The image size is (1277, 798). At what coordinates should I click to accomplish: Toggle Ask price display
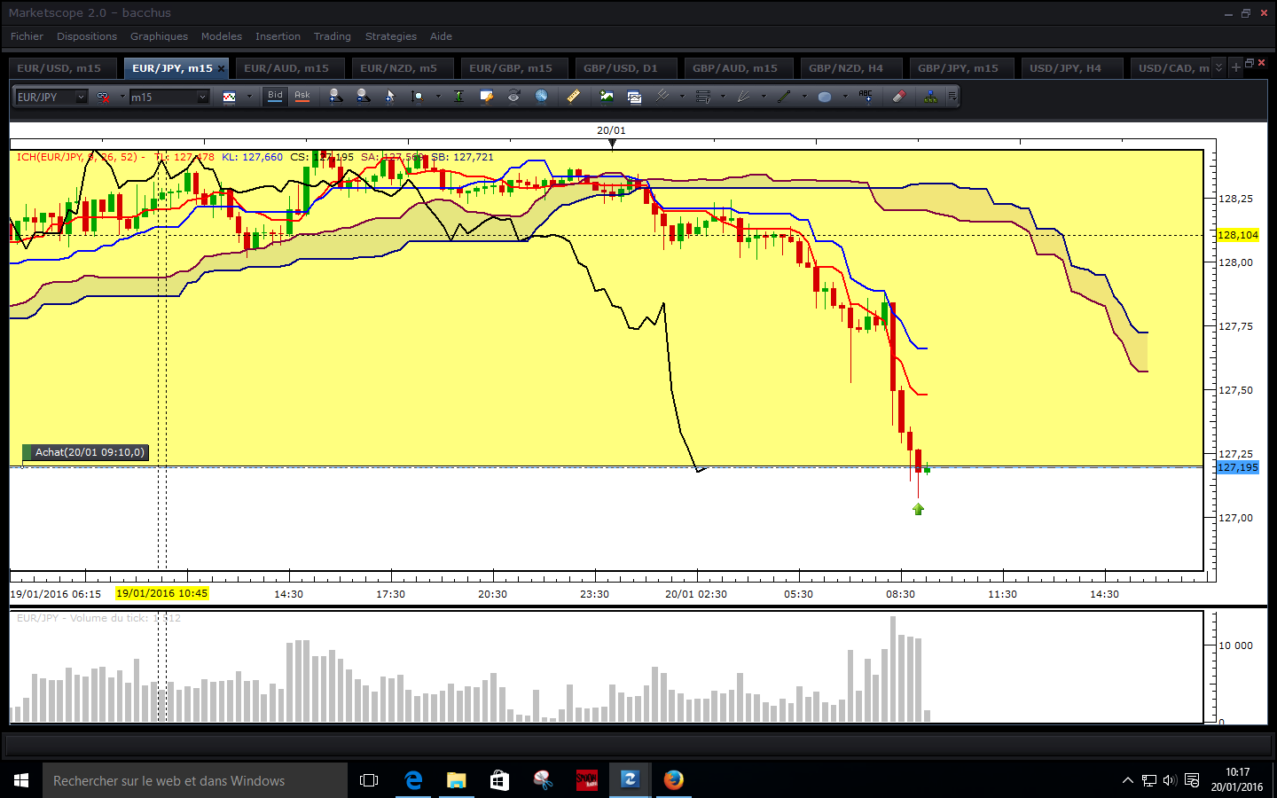[x=302, y=96]
